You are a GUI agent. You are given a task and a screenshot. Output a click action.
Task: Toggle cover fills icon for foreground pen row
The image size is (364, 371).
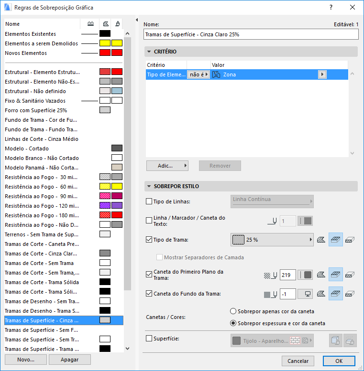click(336, 275)
